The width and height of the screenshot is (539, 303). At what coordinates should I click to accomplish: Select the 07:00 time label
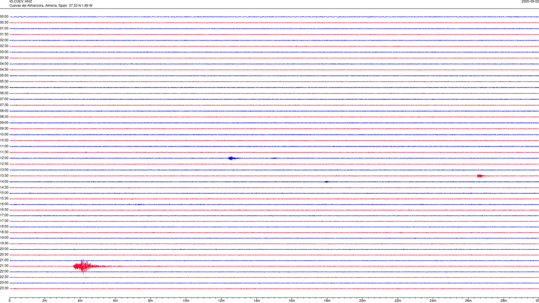(4, 99)
